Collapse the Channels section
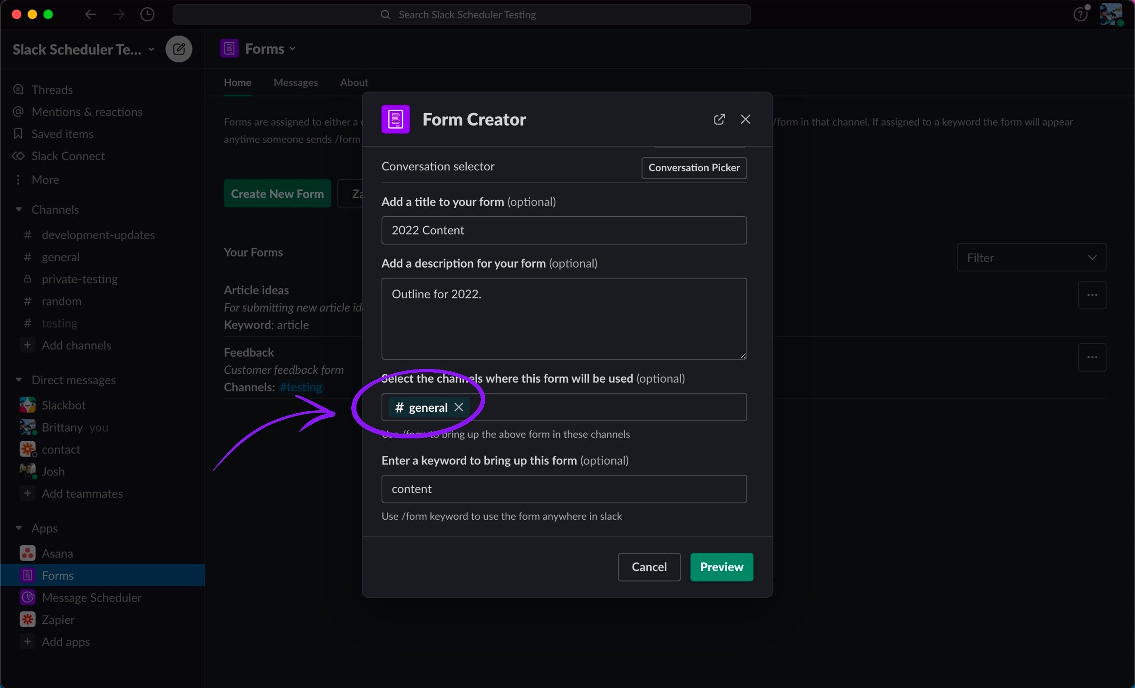1135x688 pixels. tap(19, 210)
